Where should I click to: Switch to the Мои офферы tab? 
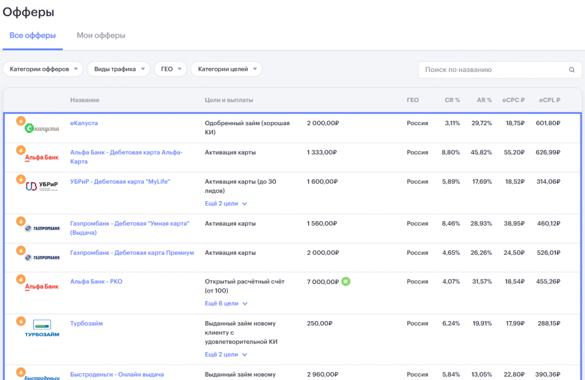101,35
